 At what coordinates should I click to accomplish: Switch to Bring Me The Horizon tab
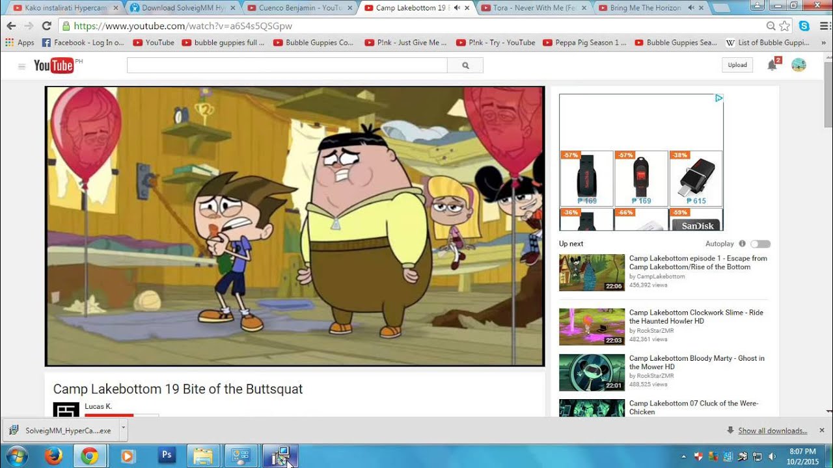pos(649,8)
